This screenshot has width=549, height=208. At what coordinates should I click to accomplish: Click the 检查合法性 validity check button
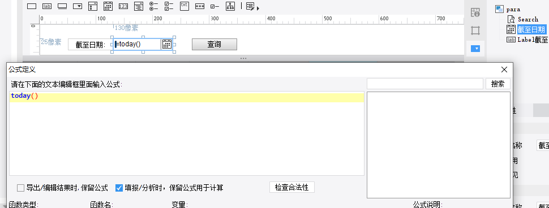(x=292, y=188)
